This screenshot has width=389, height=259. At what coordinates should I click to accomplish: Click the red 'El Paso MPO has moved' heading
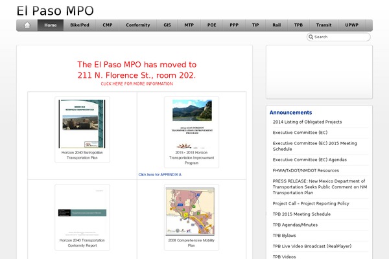pos(137,70)
